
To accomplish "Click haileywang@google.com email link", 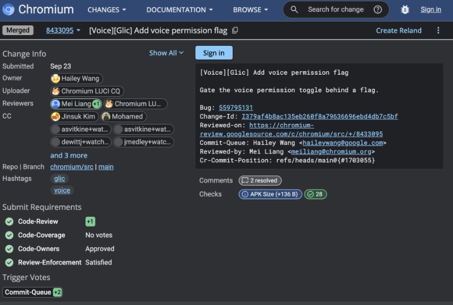I will click(x=343, y=143).
